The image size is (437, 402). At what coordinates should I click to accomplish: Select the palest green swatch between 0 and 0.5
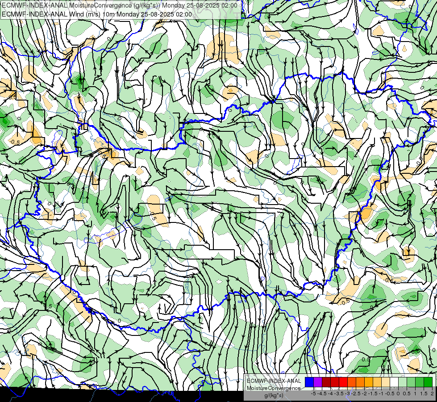point(403,382)
